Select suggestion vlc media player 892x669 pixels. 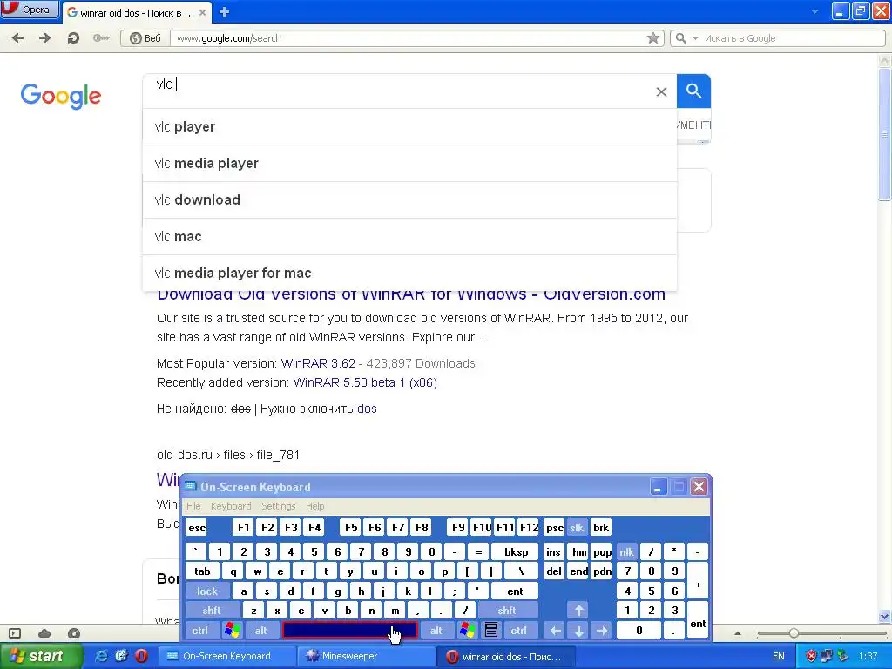coord(409,163)
